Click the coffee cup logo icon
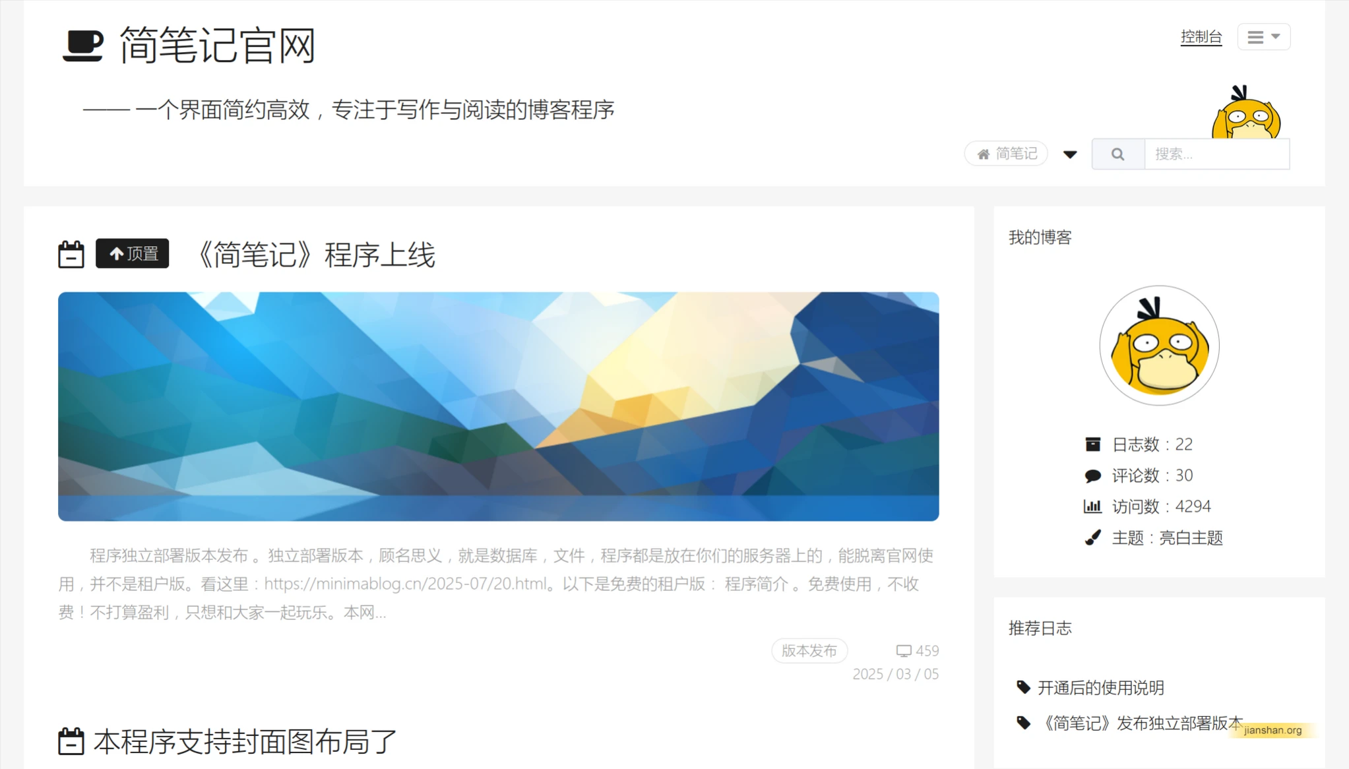This screenshot has height=769, width=1349. (83, 46)
